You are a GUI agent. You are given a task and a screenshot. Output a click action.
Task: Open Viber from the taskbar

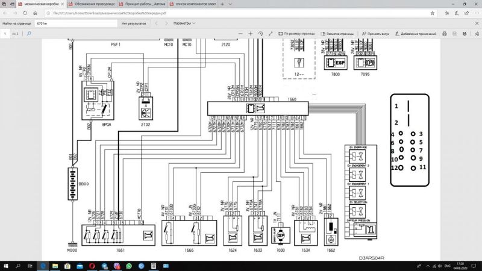pos(116,266)
